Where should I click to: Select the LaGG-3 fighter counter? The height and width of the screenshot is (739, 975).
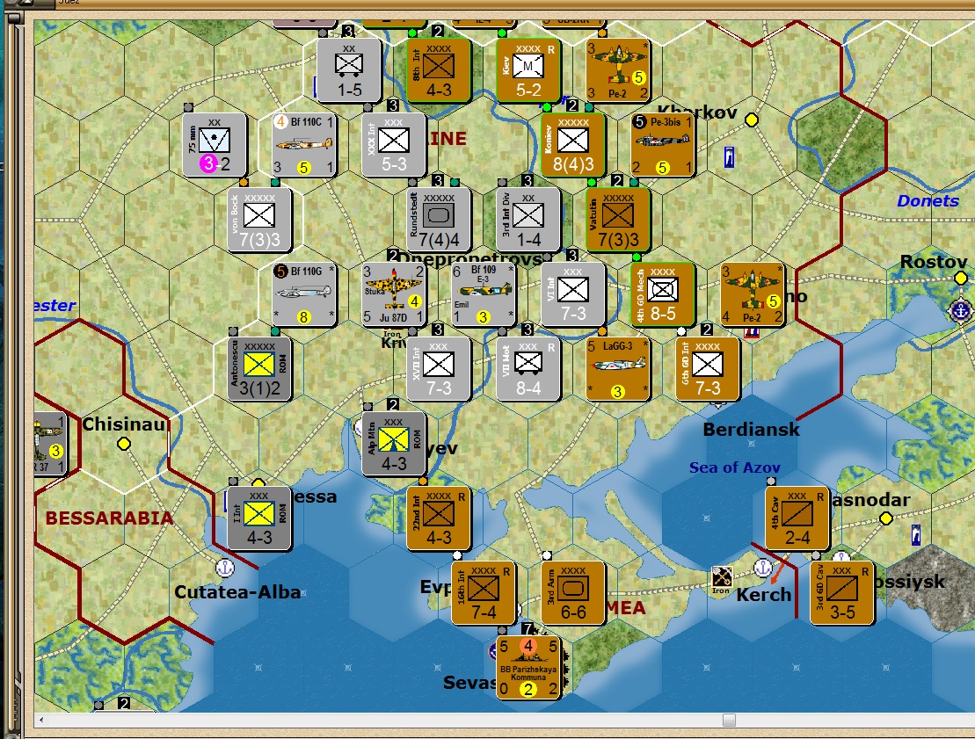pyautogui.click(x=617, y=368)
